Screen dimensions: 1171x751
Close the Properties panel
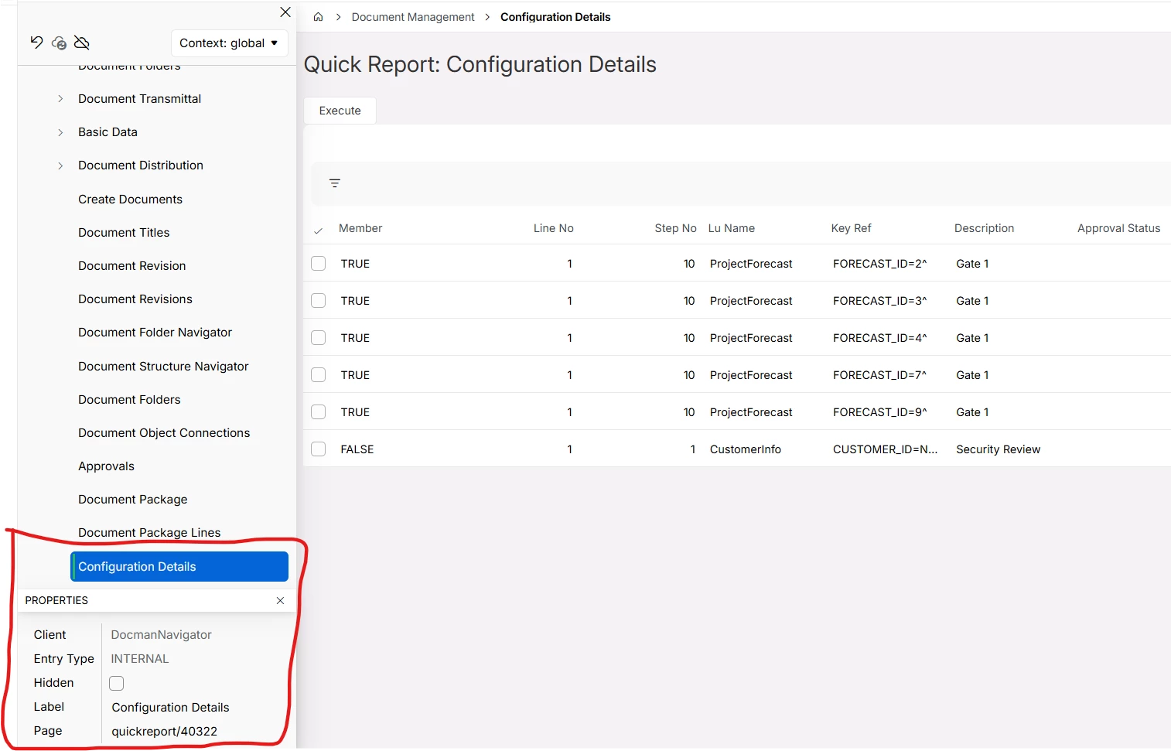pos(280,601)
